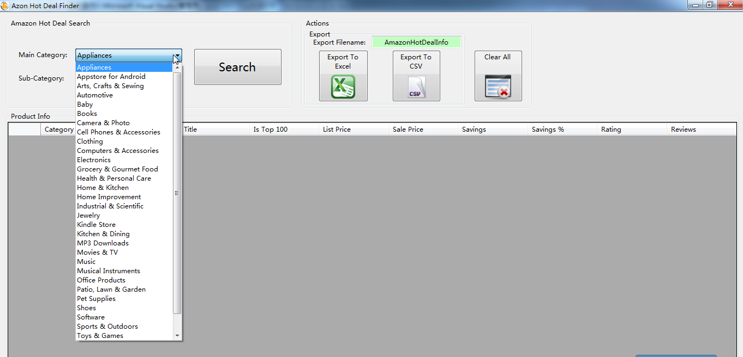Choose Grocery & Gourmet Food

pos(124,169)
